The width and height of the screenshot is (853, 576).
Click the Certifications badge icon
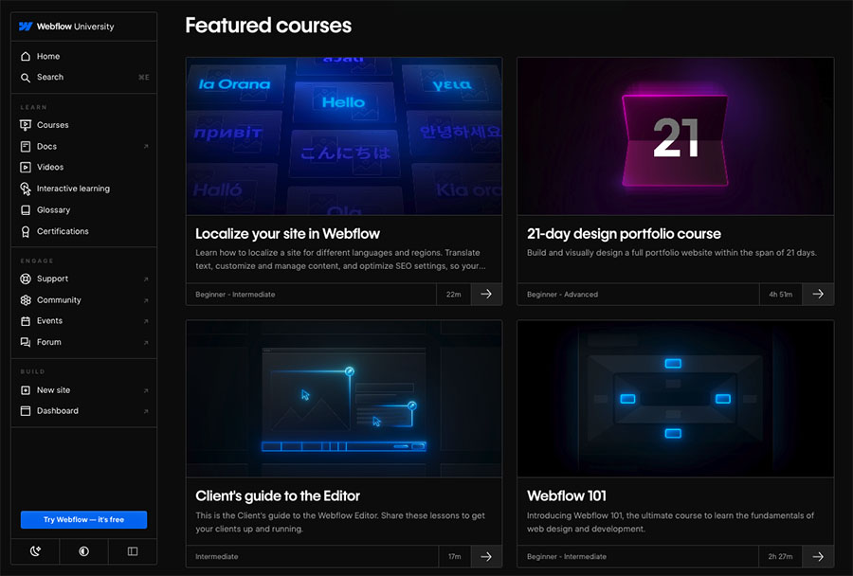26,232
